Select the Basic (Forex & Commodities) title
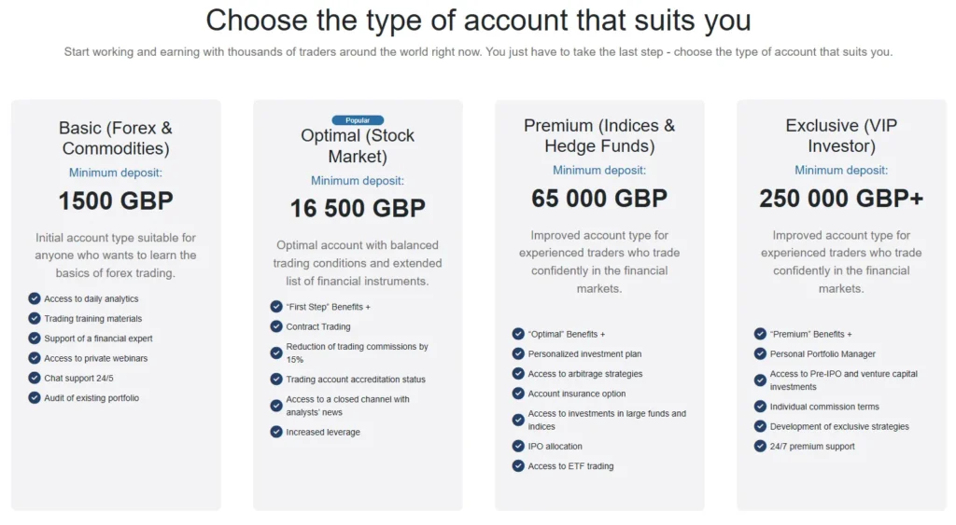This screenshot has width=956, height=525. pos(116,138)
